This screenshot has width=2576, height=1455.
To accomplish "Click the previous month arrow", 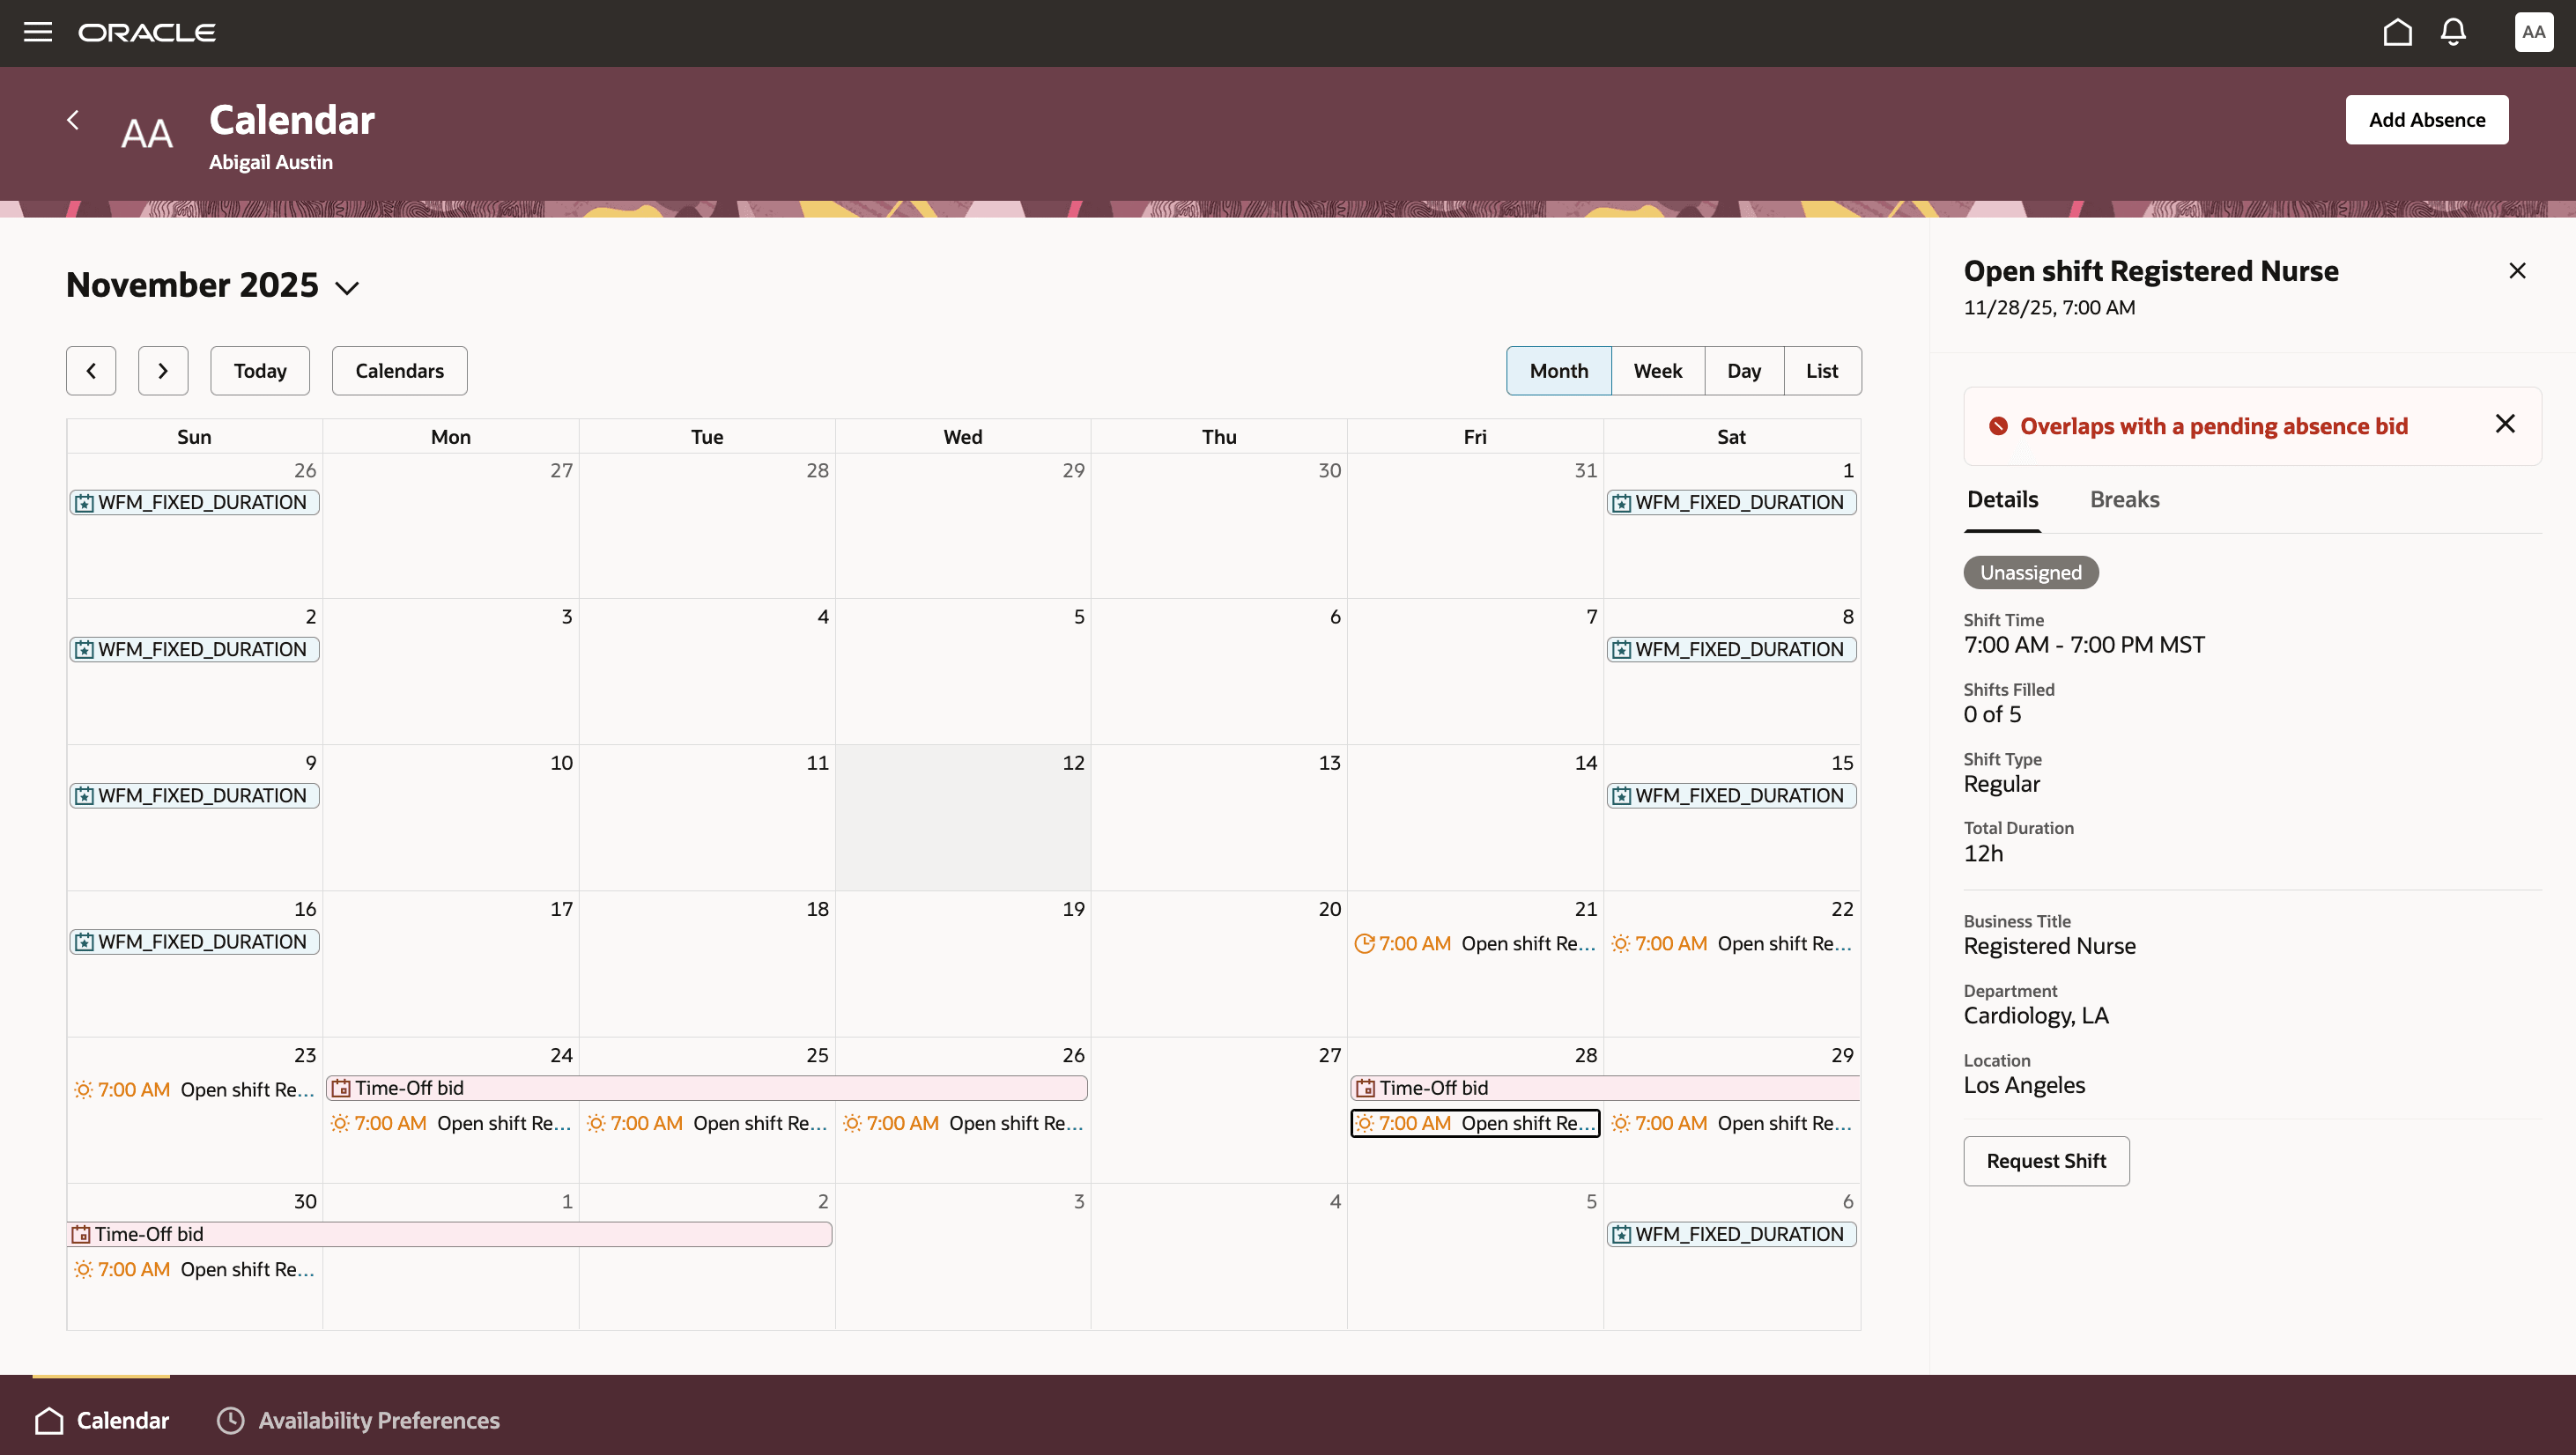I will click(90, 370).
